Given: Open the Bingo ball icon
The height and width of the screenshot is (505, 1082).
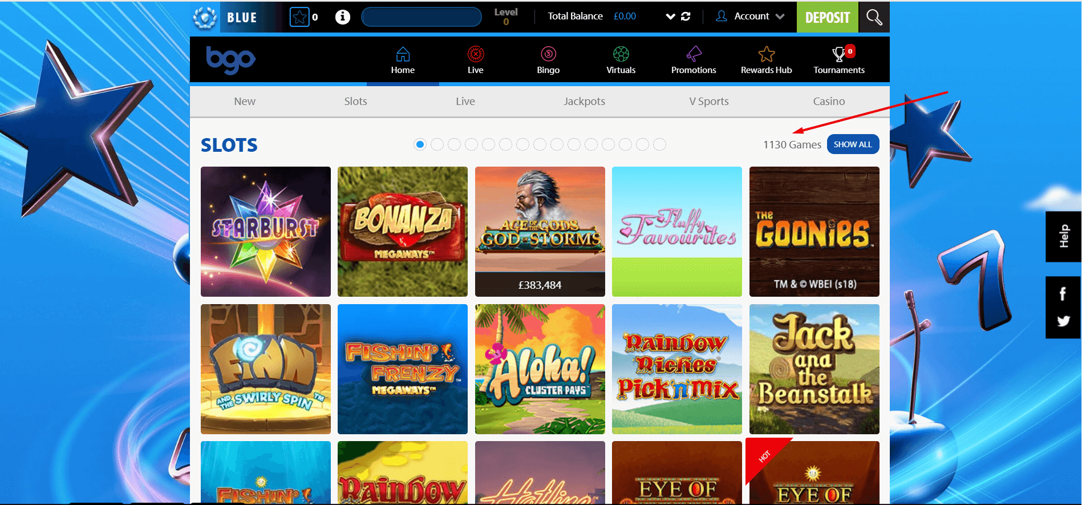Looking at the screenshot, I should click(548, 54).
